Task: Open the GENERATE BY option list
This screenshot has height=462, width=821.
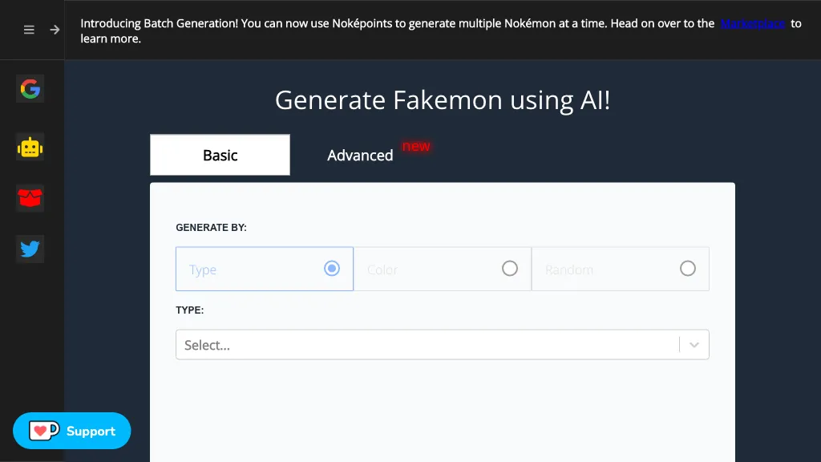Action: point(265,269)
